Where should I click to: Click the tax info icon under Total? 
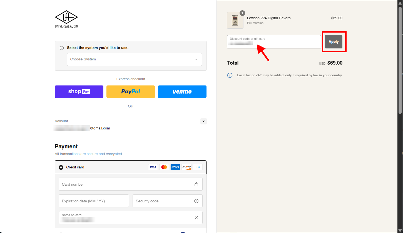point(230,75)
